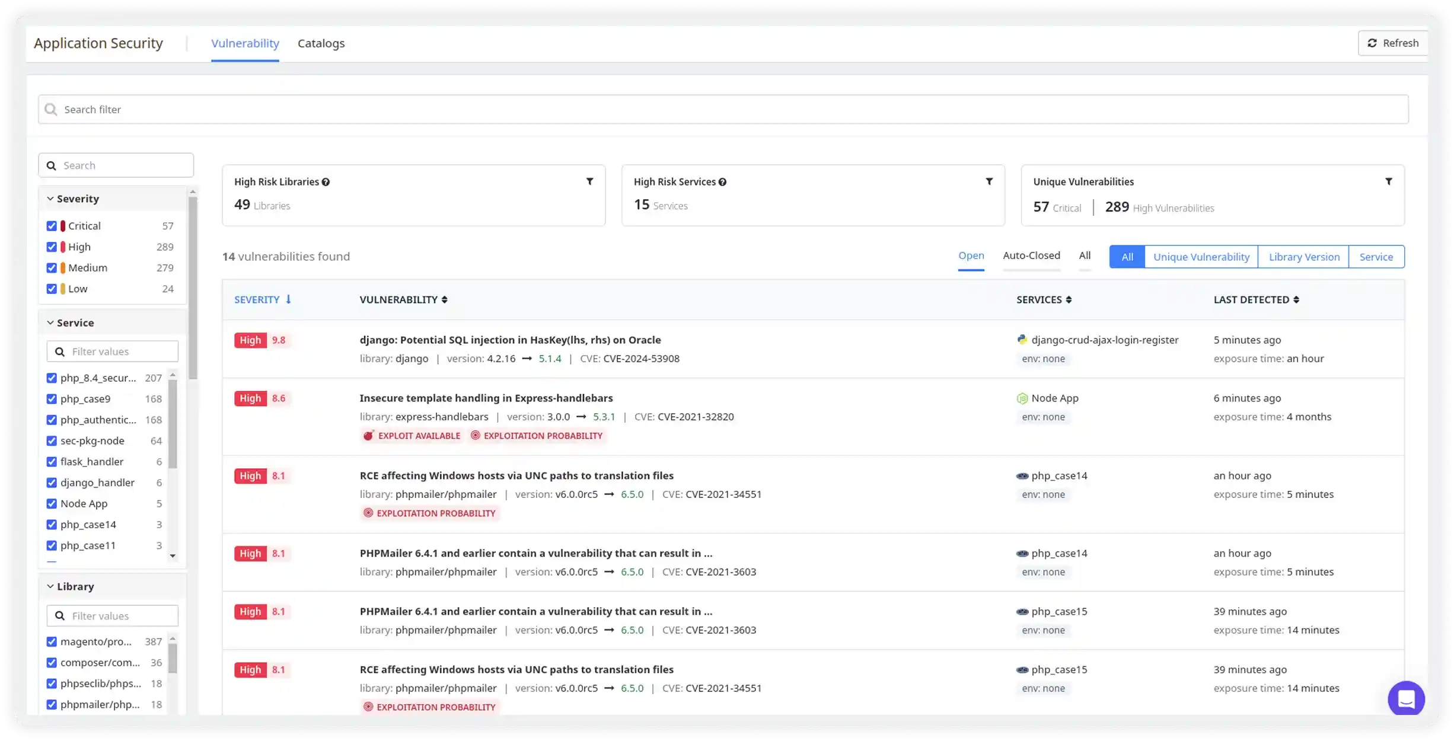This screenshot has width=1454, height=741.
Task: Click the Refresh button
Action: [x=1393, y=43]
